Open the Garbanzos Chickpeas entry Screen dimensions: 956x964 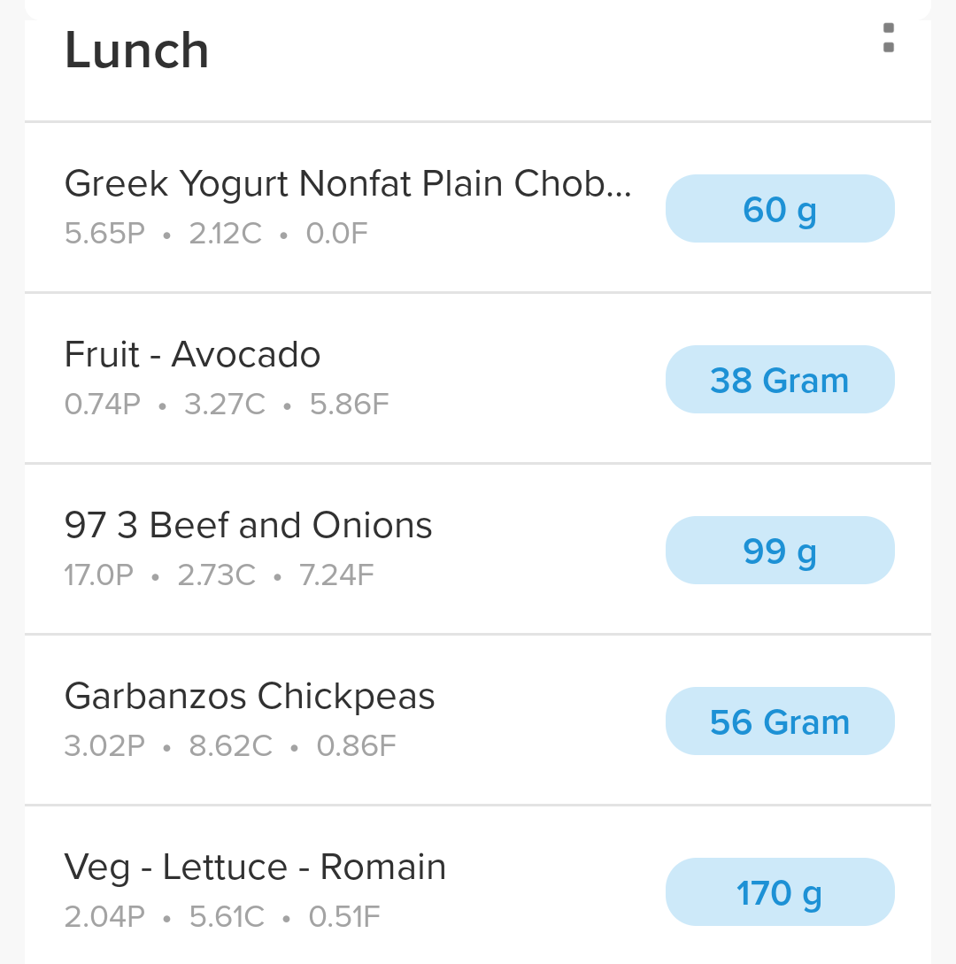click(x=250, y=697)
